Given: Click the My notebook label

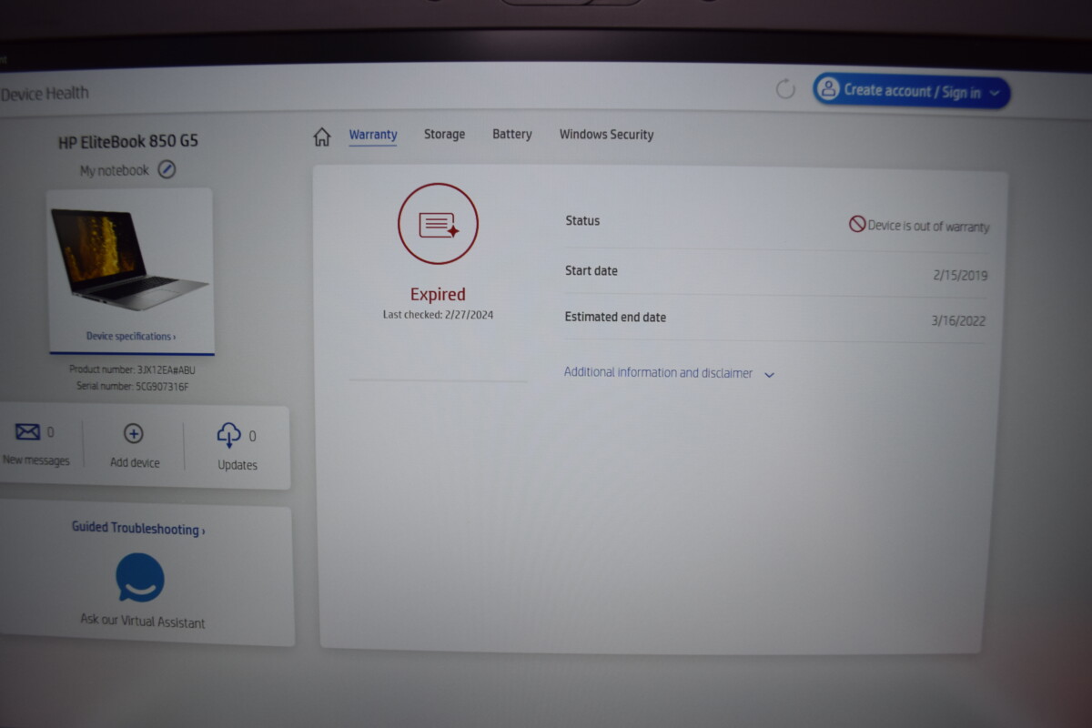Looking at the screenshot, I should click(114, 170).
